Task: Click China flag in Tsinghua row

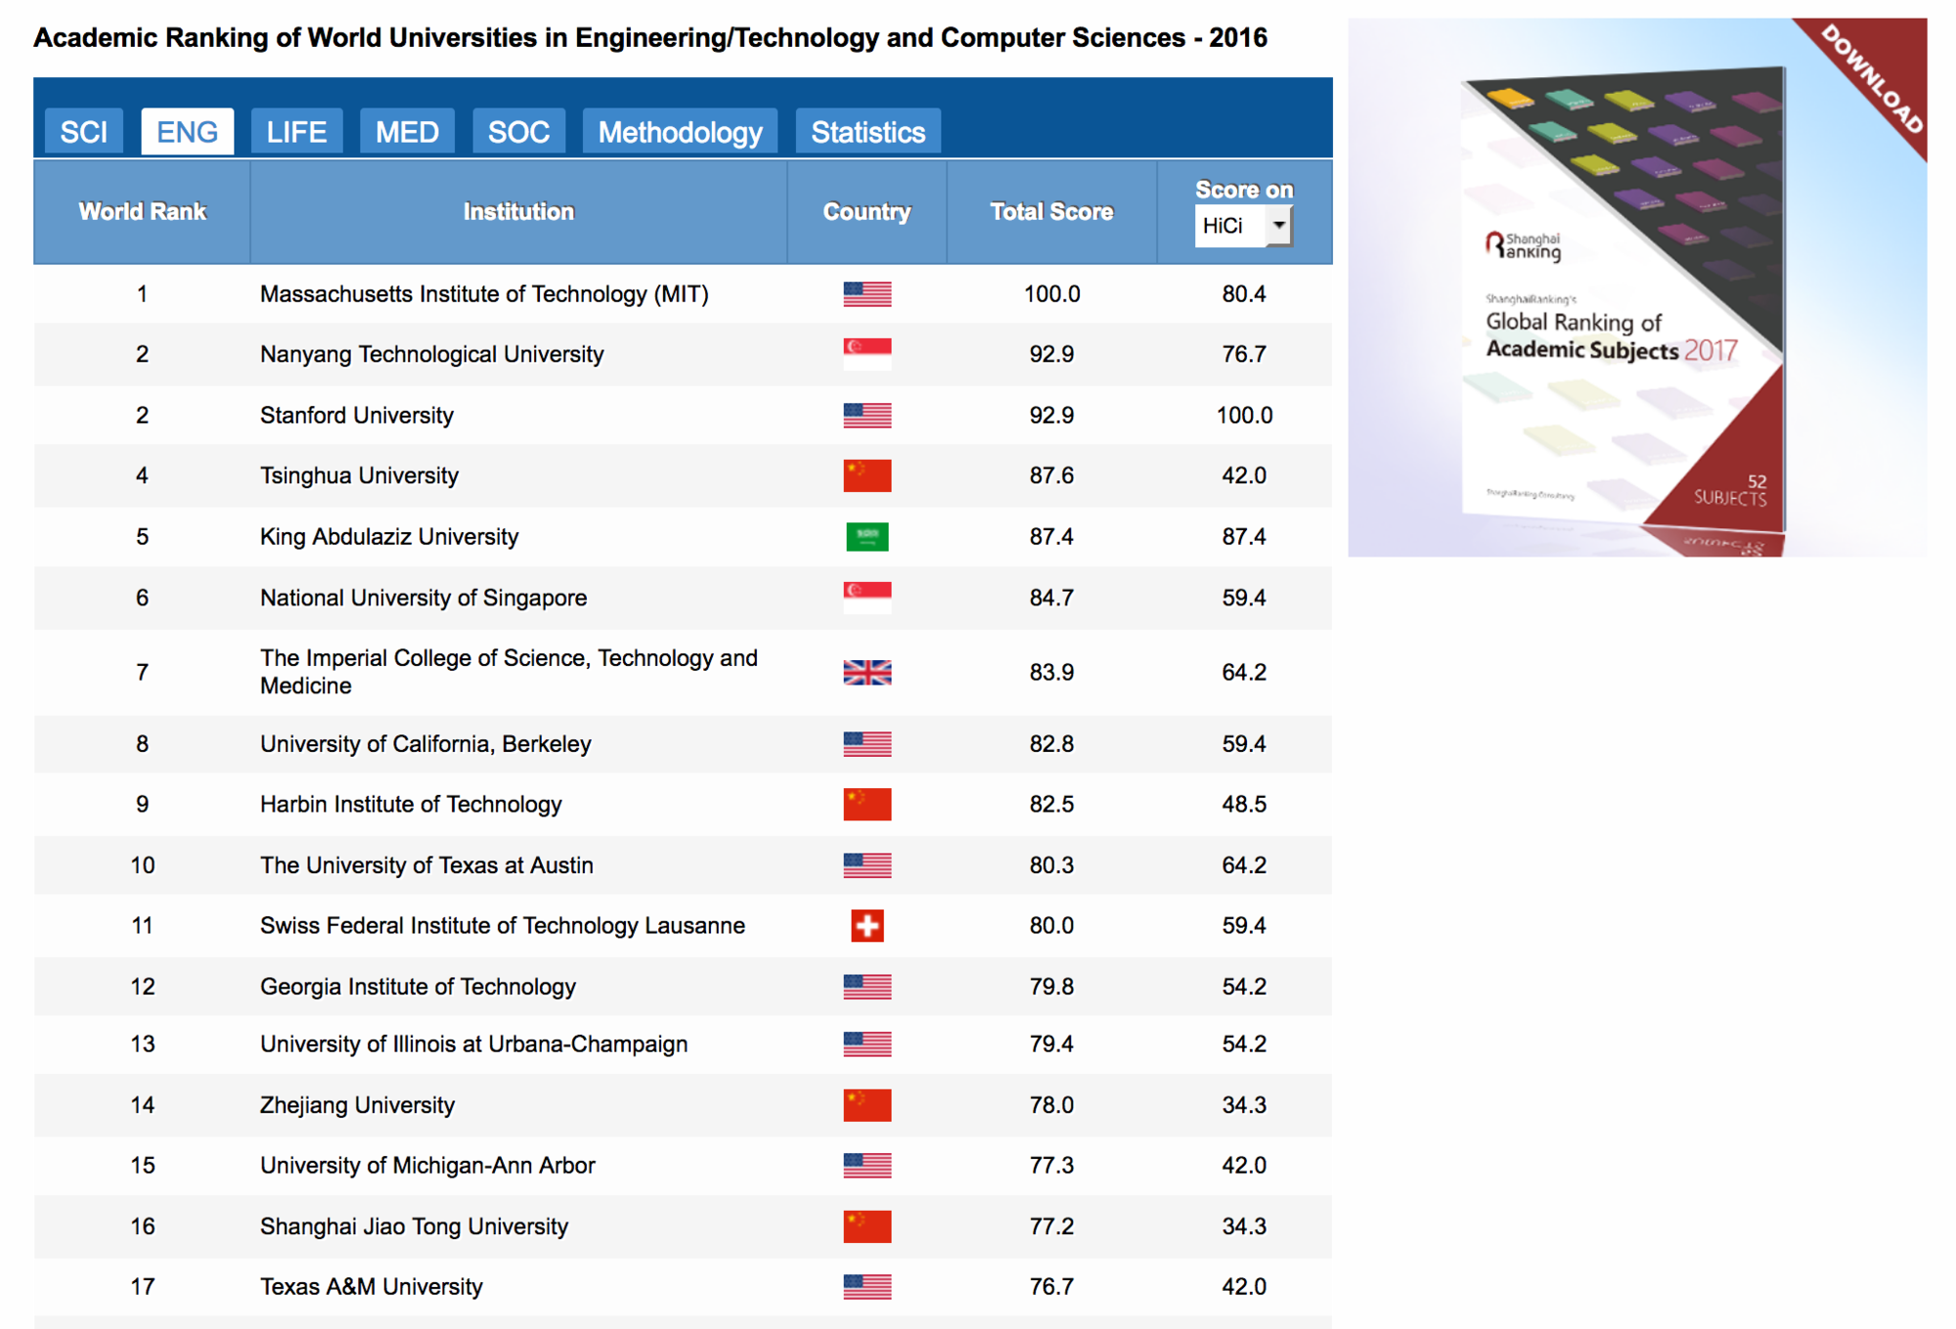Action: (867, 475)
